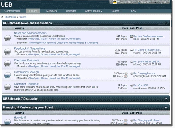Click the post icon beside End-of-life for UBB.th

tap(132, 62)
